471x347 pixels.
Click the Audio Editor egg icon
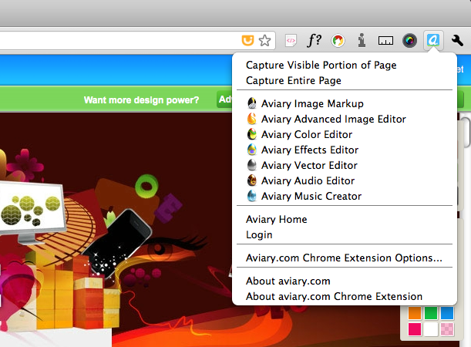click(252, 180)
